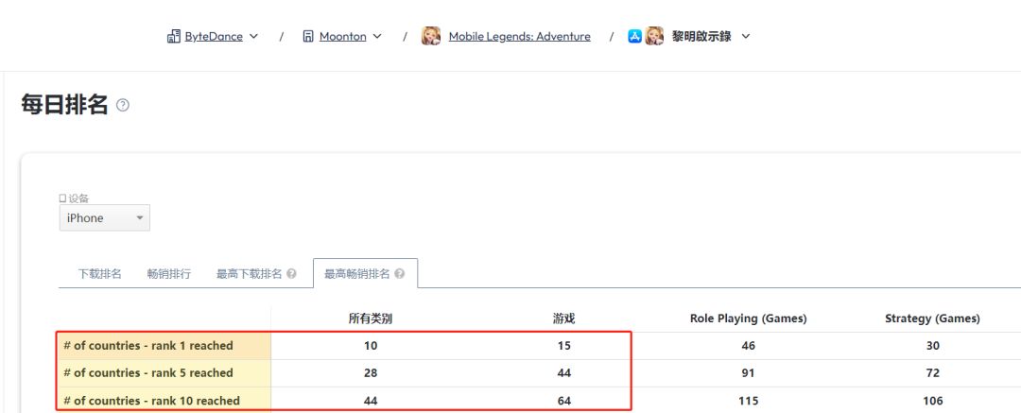The height and width of the screenshot is (413, 1021).
Task: Expand the Moonton breadcrumb dropdown arrow
Action: point(377,37)
